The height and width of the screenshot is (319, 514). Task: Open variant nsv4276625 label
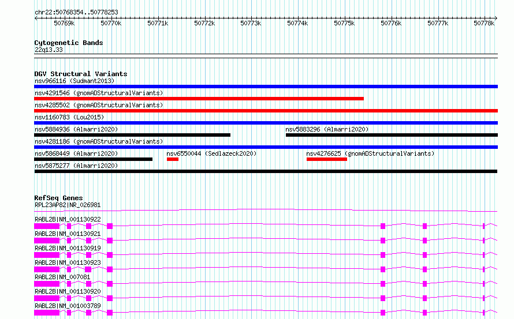370,153
